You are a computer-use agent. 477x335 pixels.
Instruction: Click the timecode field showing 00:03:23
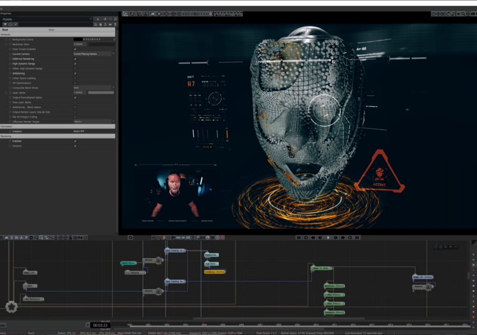click(100, 325)
